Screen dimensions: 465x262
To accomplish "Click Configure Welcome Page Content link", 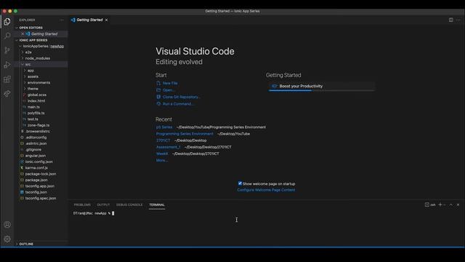I will (x=266, y=190).
